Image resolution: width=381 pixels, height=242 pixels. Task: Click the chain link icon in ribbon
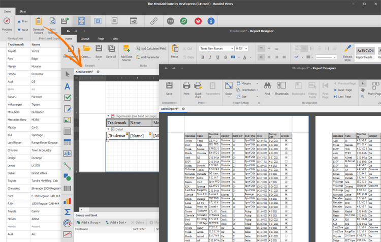pos(154,21)
